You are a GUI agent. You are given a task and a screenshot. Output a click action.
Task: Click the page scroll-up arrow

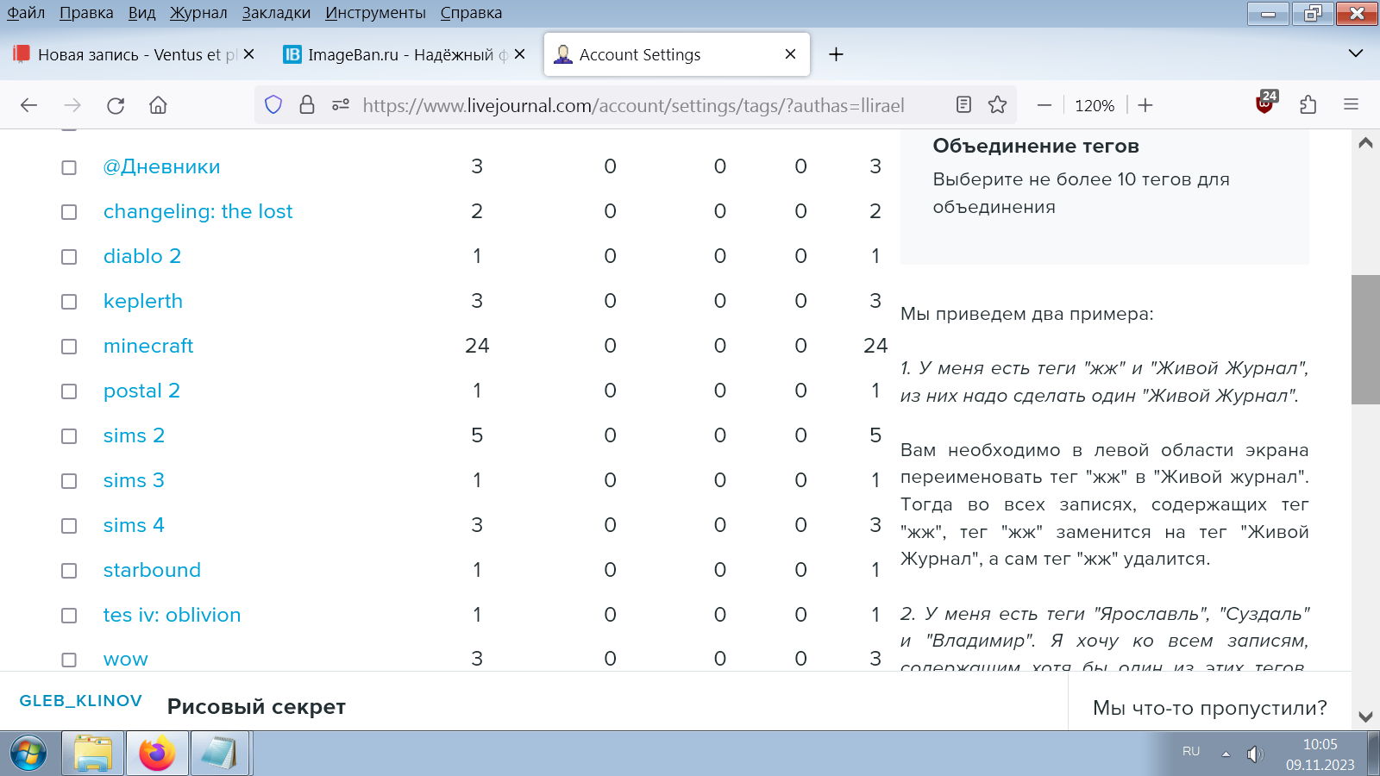1365,143
